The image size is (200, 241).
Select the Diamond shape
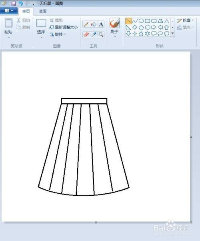coord(135,27)
